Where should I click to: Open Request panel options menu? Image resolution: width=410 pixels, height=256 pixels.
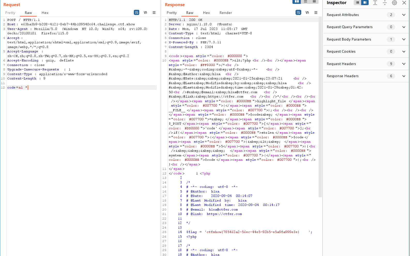click(154, 12)
